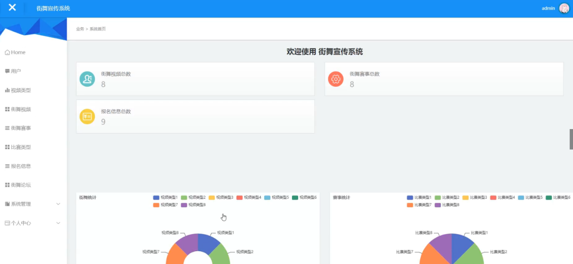Click the 报名信息总数 value 9
Screen dimensions: 573x264
coord(103,122)
